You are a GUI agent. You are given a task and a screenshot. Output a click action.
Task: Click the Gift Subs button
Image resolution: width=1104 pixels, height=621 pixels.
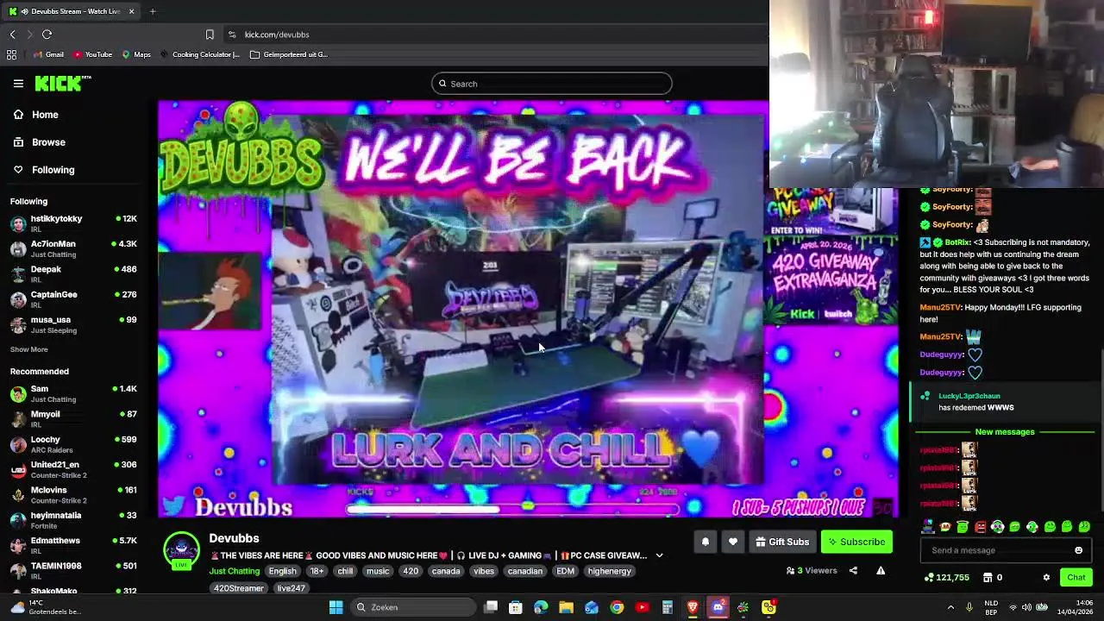coord(782,542)
